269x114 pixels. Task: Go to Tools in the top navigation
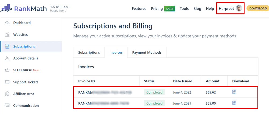point(184,9)
